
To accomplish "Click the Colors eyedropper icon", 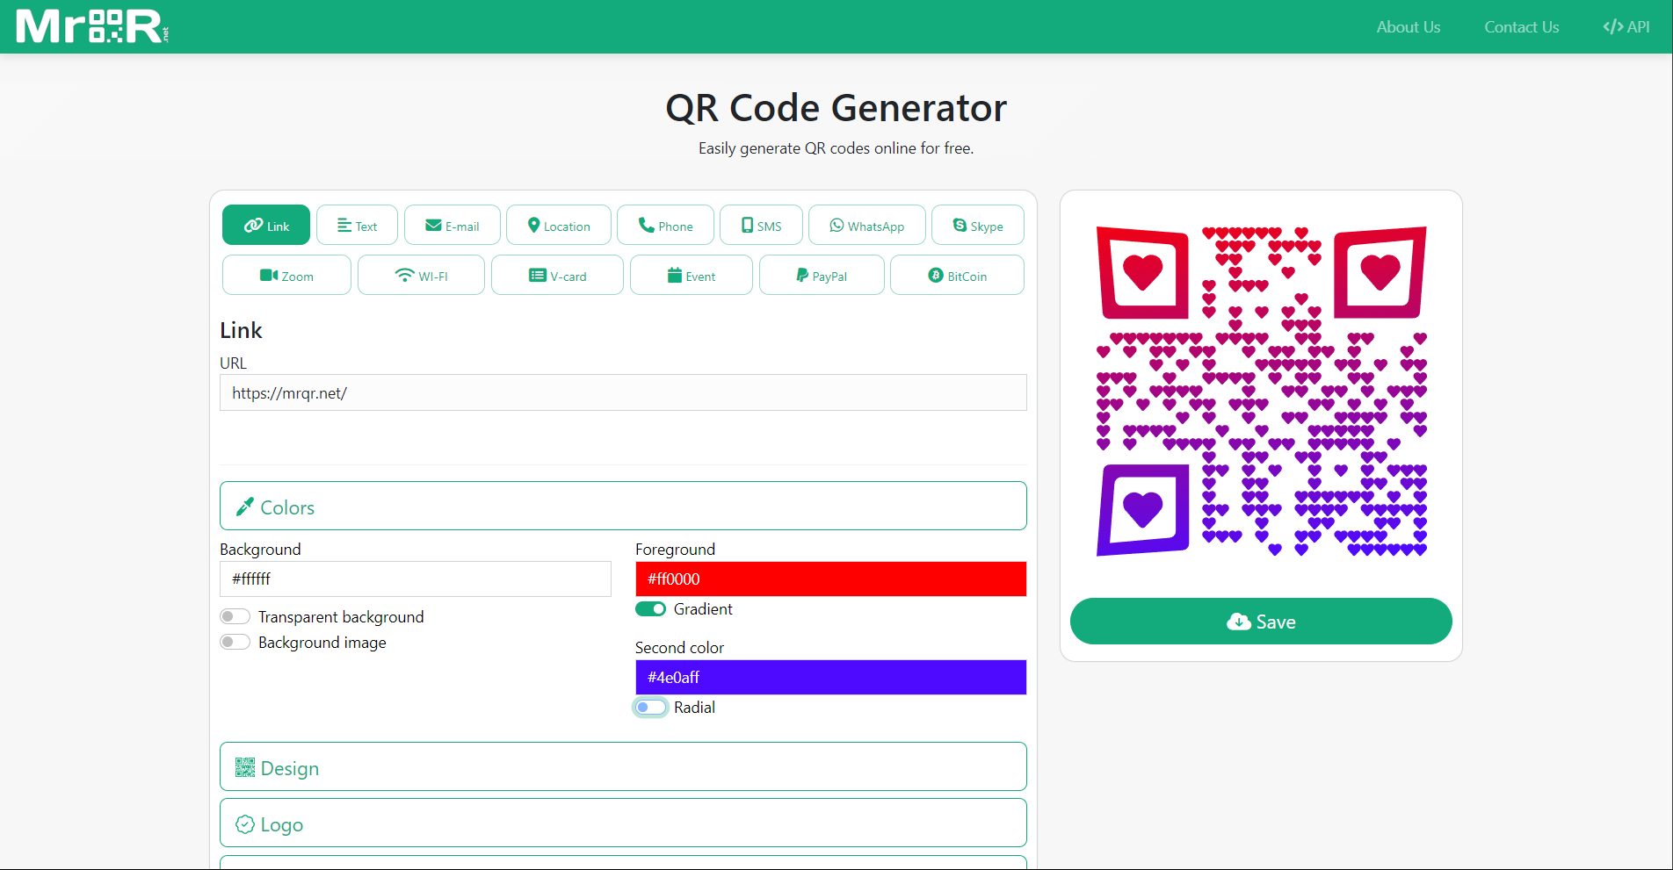I will (244, 507).
